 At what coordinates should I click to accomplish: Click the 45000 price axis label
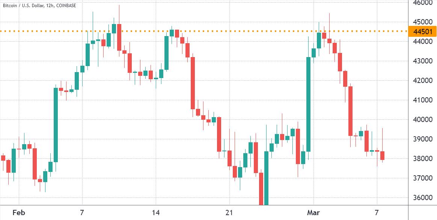422,22
